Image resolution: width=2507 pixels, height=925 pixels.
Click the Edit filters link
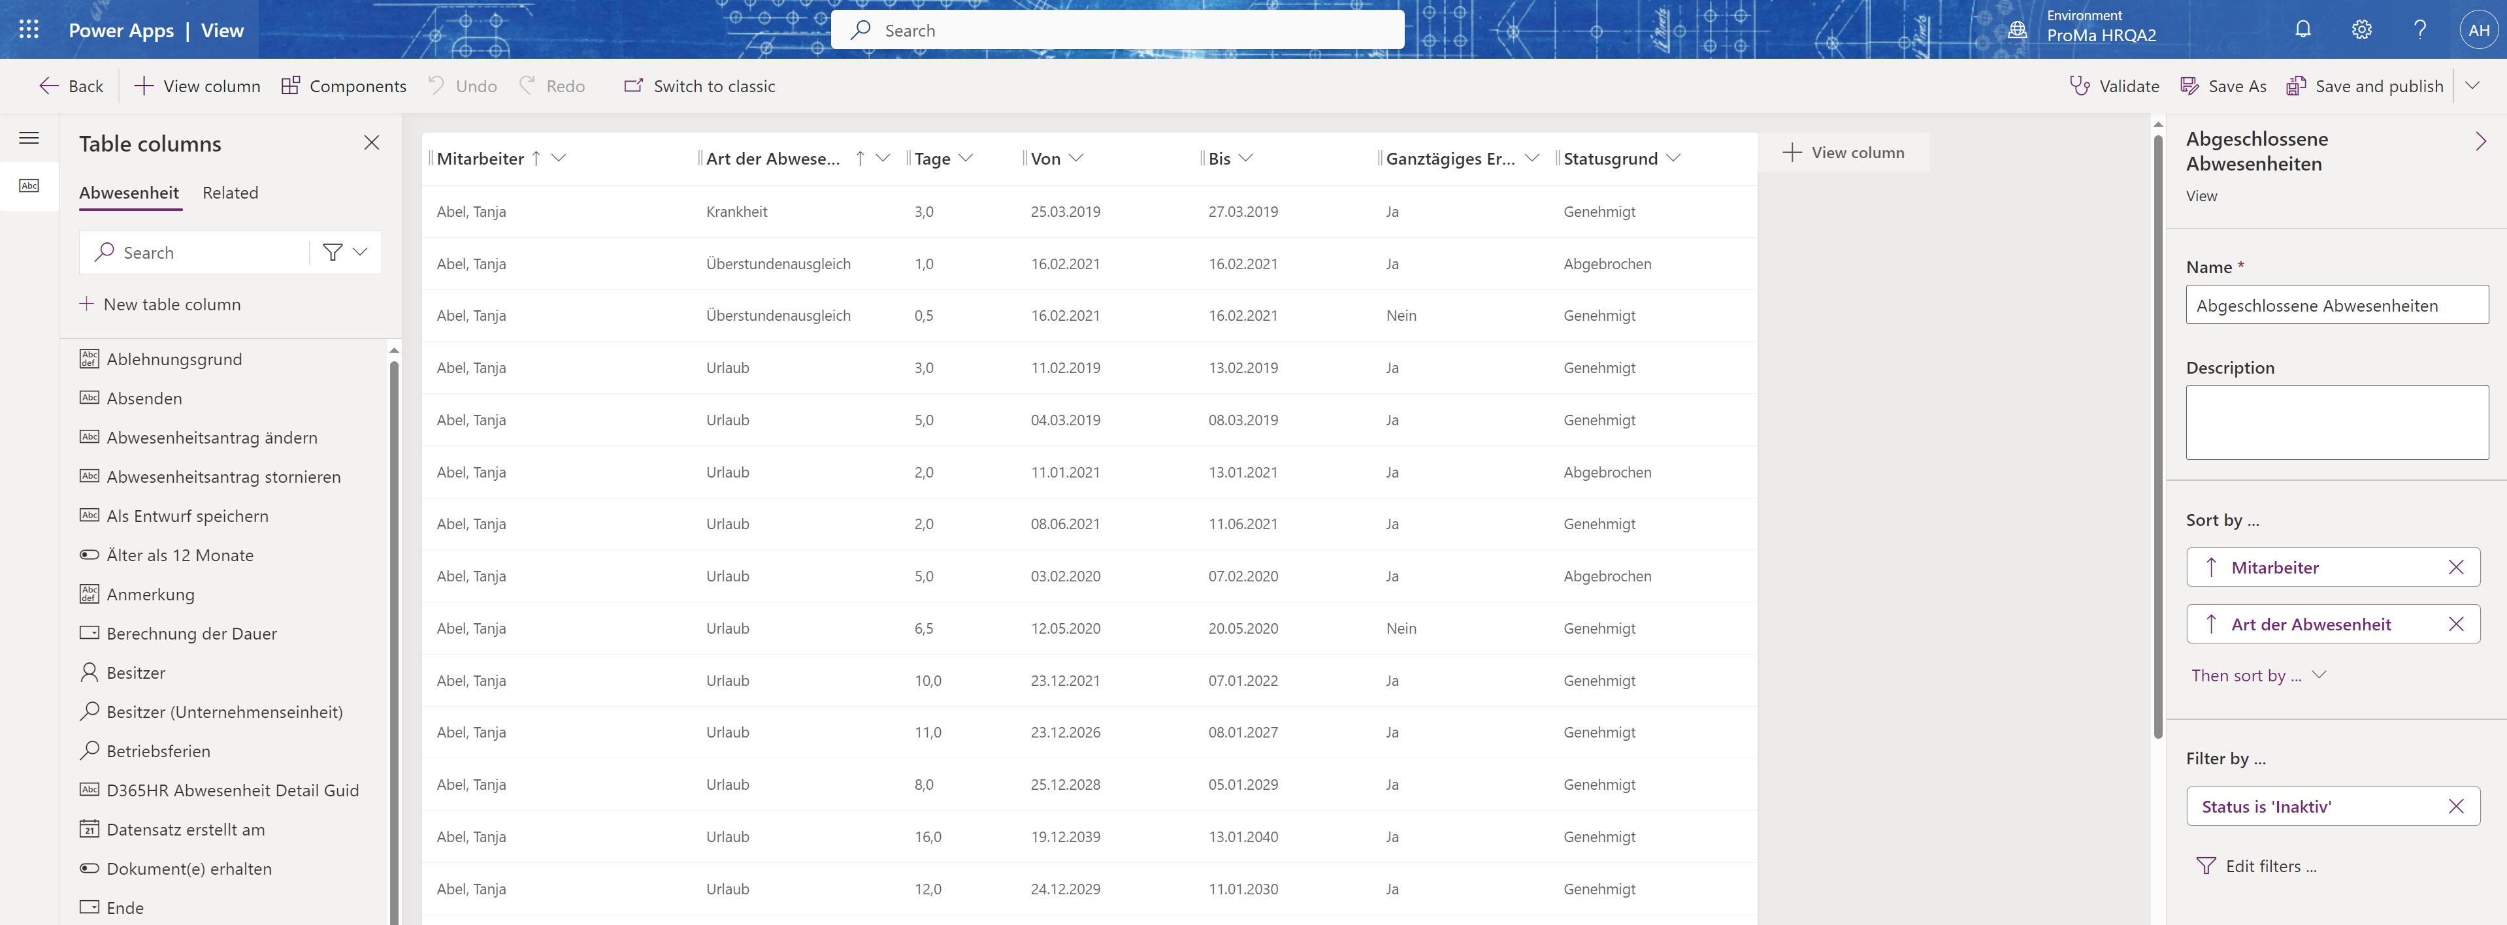2270,866
